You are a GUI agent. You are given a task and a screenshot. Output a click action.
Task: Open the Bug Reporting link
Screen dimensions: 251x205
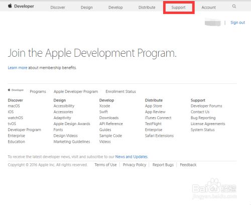pos(203,118)
